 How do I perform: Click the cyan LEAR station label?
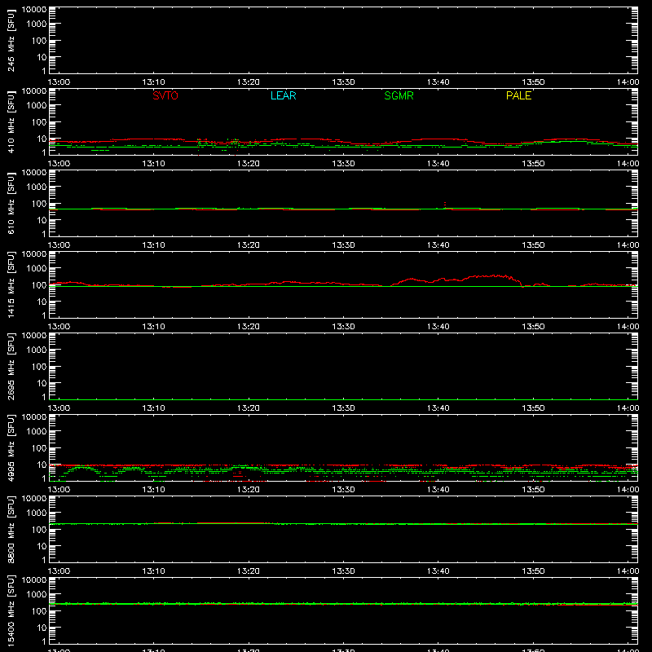coord(283,95)
